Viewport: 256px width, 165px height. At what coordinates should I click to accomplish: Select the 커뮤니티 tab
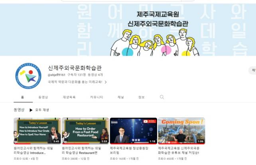point(96,97)
